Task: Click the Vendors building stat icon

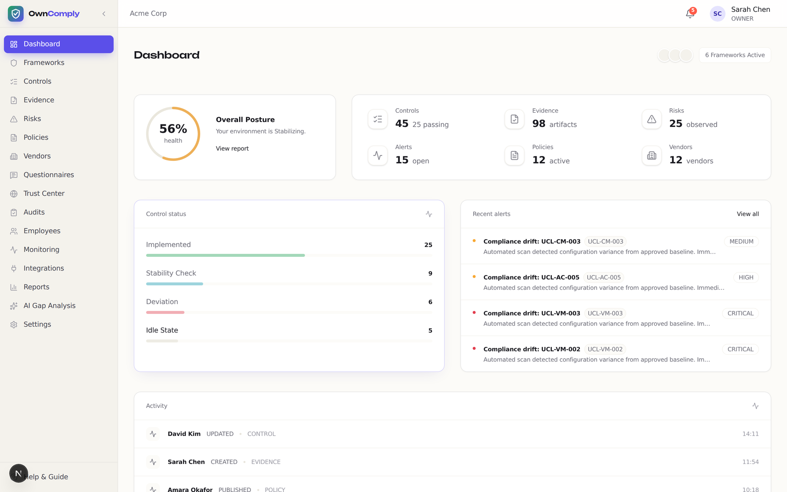Action: click(x=652, y=155)
